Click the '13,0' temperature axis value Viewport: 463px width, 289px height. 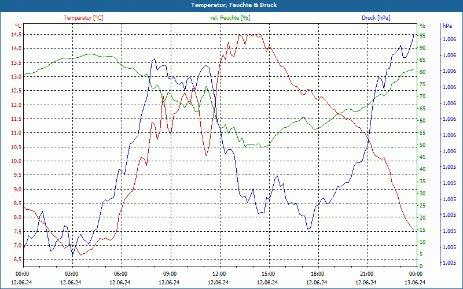coord(16,77)
